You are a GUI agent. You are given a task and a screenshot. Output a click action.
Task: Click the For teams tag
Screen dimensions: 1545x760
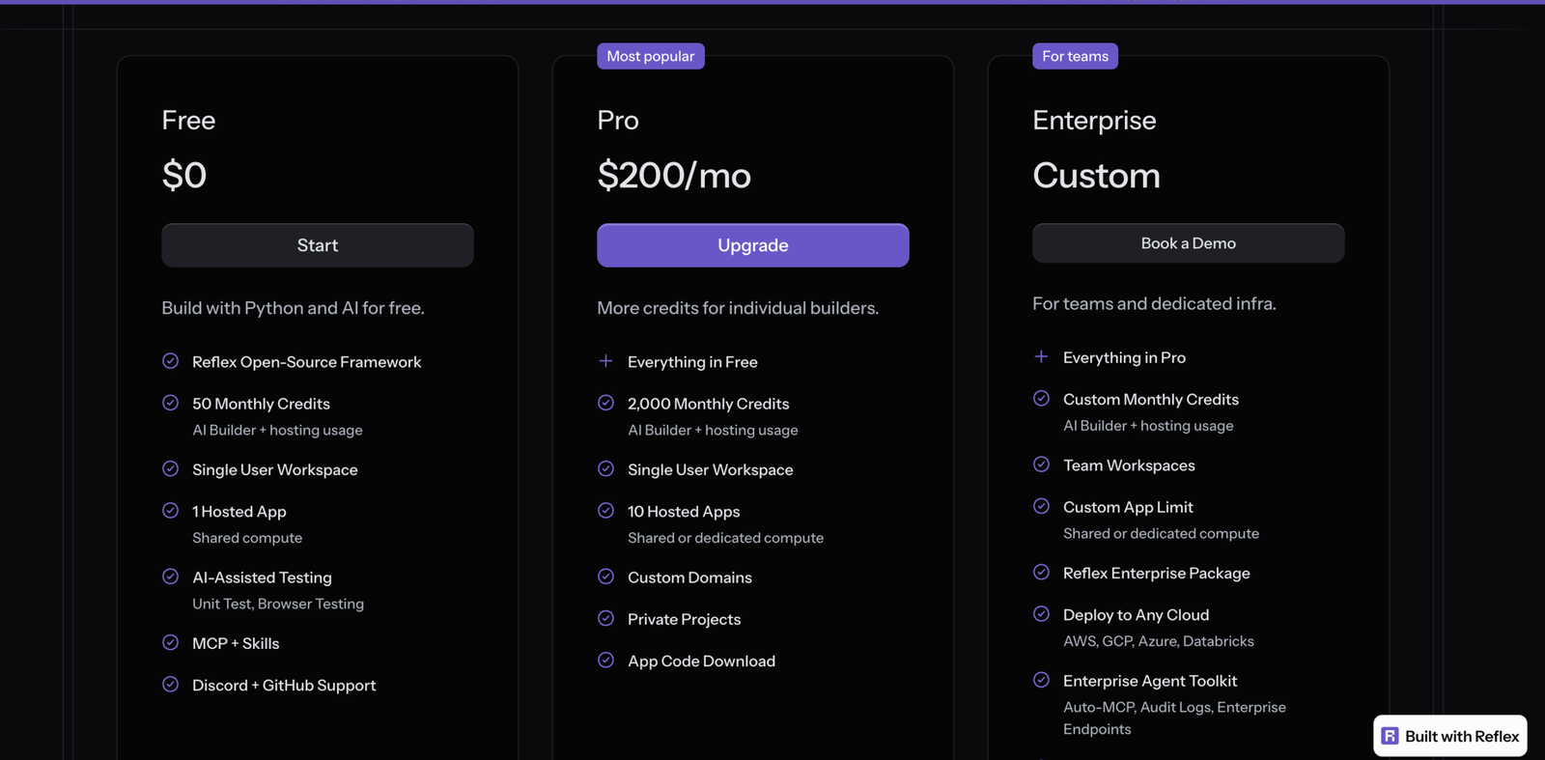coord(1076,56)
